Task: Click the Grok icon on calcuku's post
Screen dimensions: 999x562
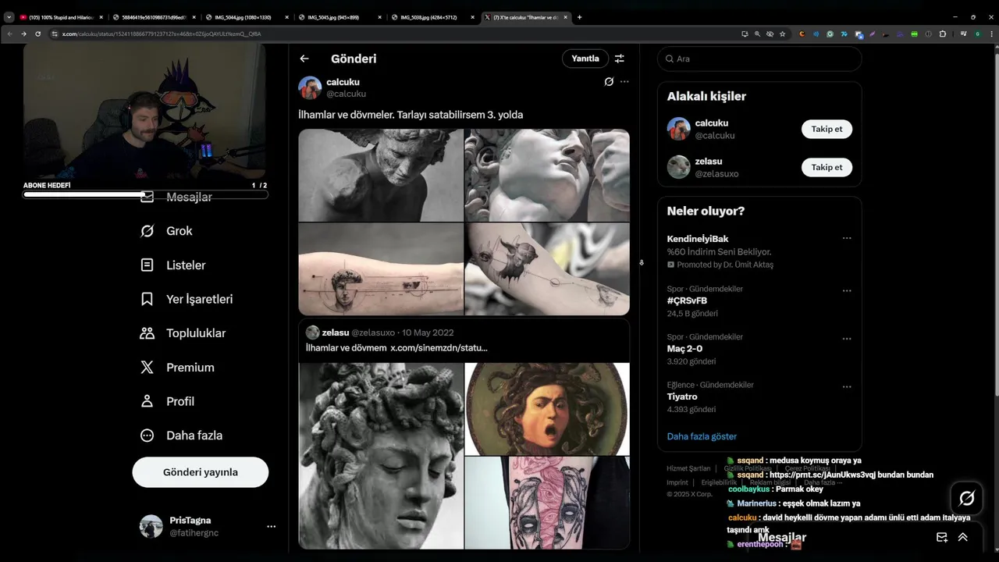Action: coord(609,81)
